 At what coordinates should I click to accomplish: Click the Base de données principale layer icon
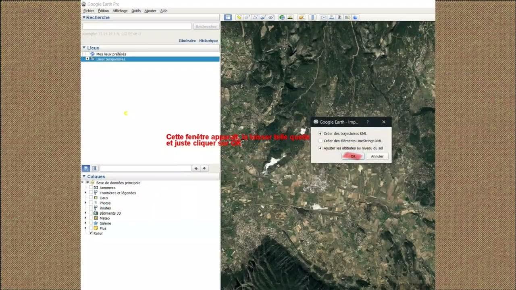92,183
